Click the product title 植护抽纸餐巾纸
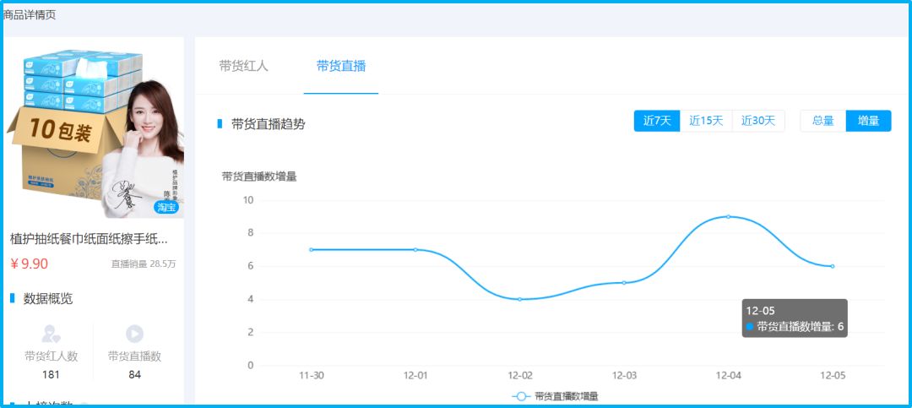Screen dimensions: 912x408 [x=89, y=239]
